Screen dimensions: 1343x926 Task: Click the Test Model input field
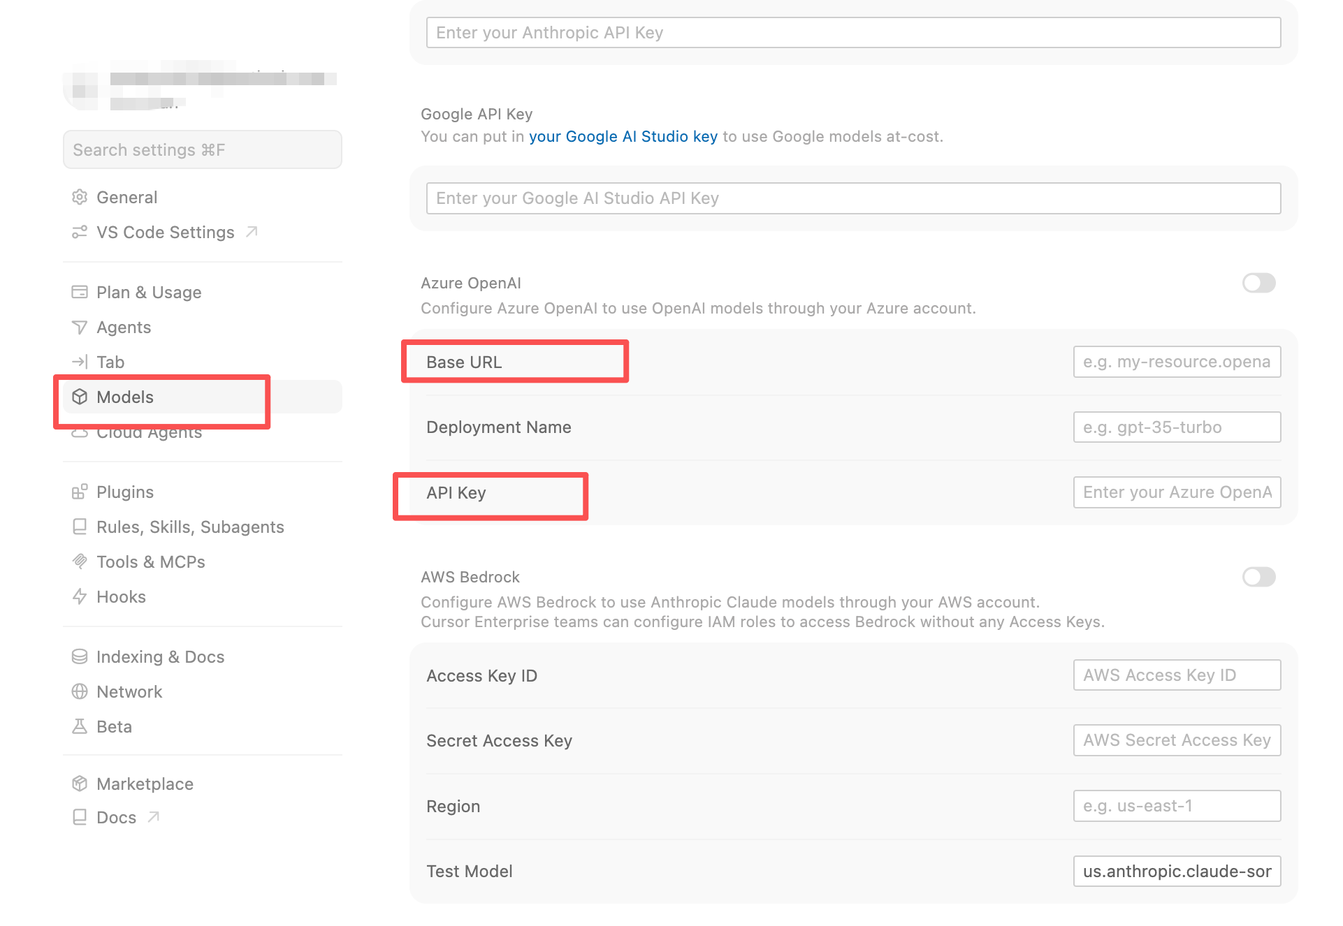pyautogui.click(x=1177, y=872)
